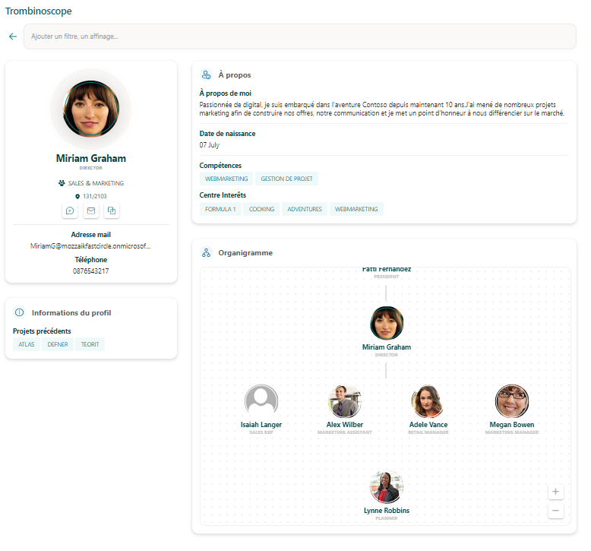Click the MARKETING MANAGER title under Megan Bowen
The image size is (591, 551).
pyautogui.click(x=512, y=432)
